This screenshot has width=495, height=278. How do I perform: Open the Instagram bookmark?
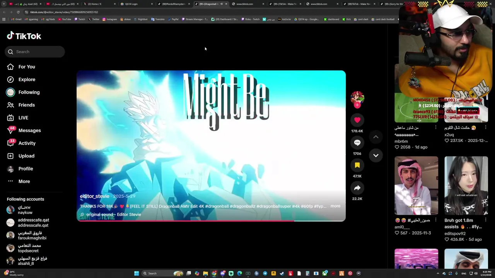coord(110,19)
